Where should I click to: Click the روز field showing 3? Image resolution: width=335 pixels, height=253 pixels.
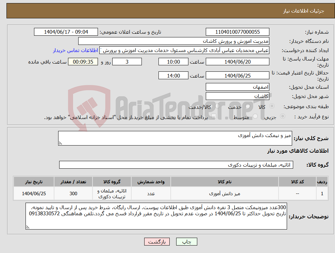[127, 62]
